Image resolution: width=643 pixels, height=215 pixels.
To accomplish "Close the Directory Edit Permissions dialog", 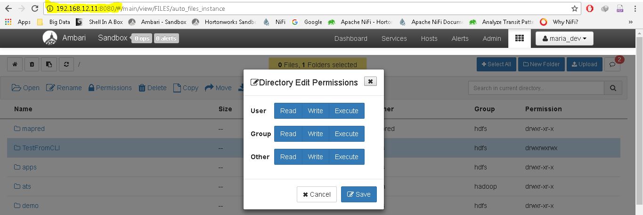I will (370, 82).
